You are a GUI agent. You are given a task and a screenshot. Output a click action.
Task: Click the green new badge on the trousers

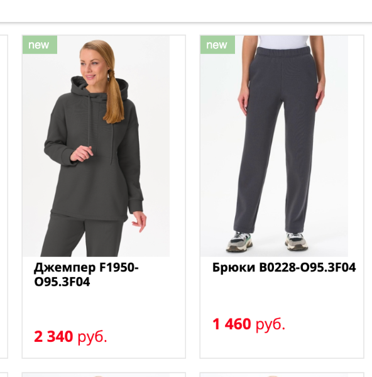pos(217,45)
